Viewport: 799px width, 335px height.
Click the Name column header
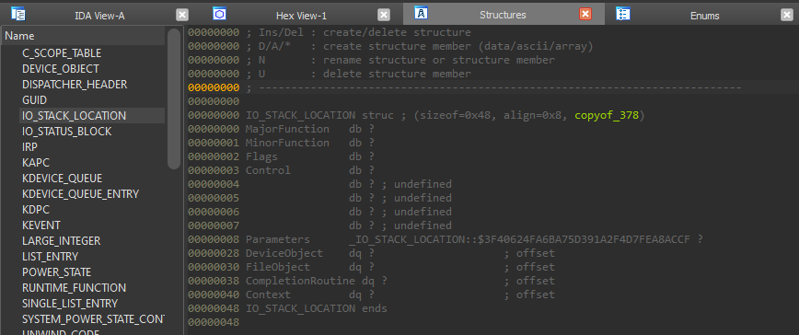tap(83, 36)
